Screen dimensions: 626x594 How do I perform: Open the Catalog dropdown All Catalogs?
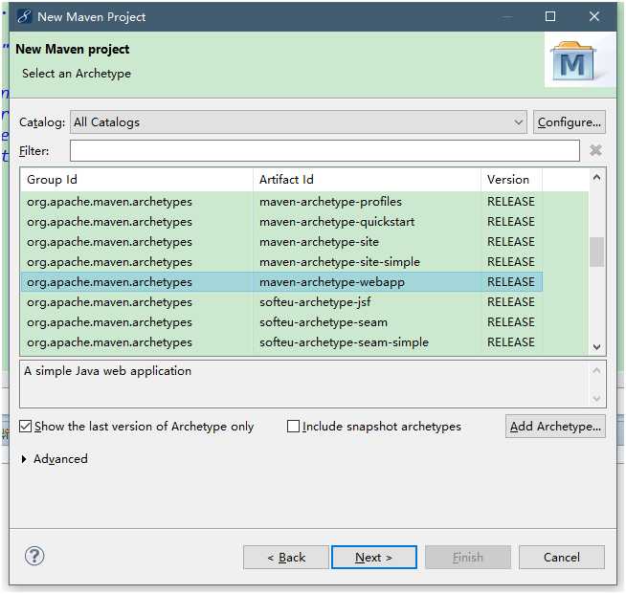[299, 122]
